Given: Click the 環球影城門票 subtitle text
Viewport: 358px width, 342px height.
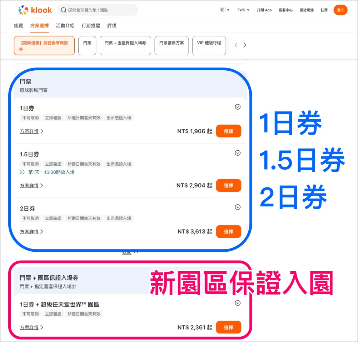Looking at the screenshot, I should click(x=34, y=90).
